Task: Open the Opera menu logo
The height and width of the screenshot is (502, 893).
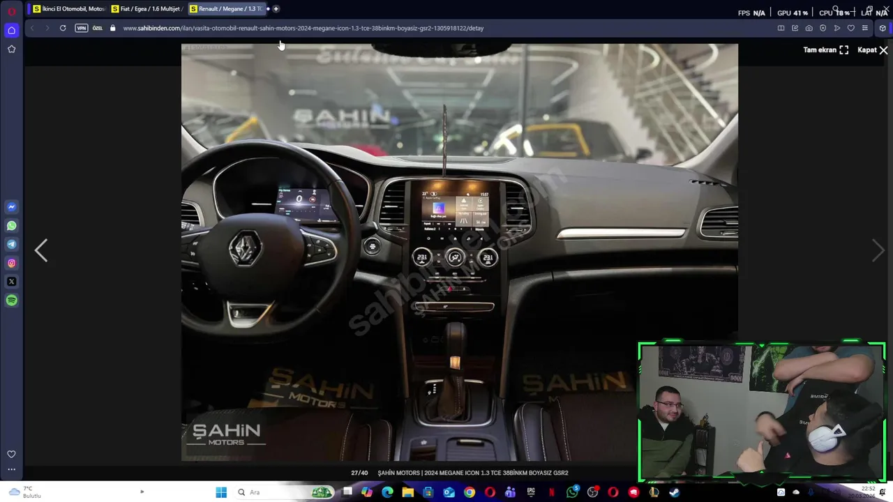Action: 11,11
